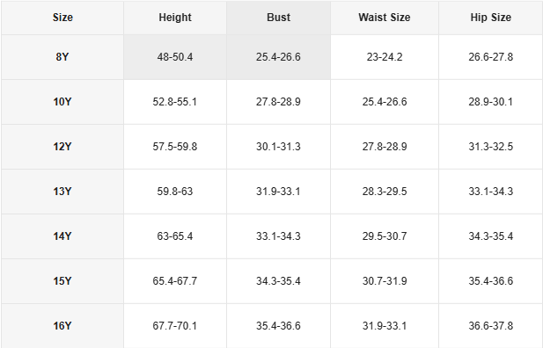Select the 12Y size row label
The width and height of the screenshot is (543, 348).
coord(62,147)
